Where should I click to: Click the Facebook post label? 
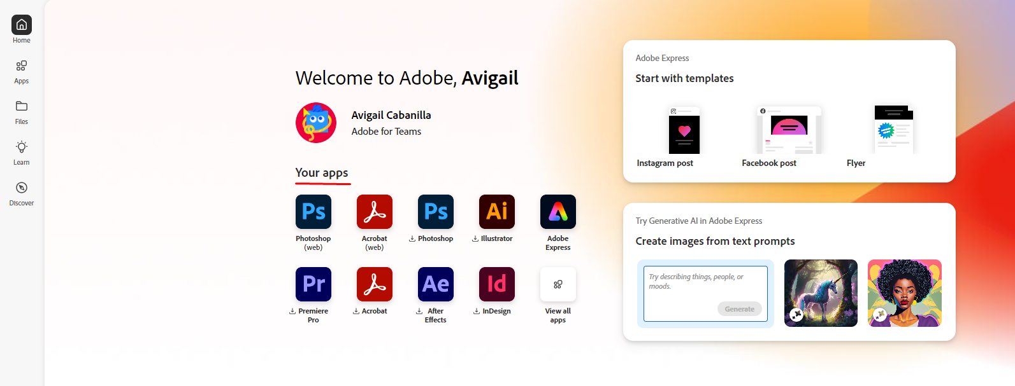(x=769, y=163)
